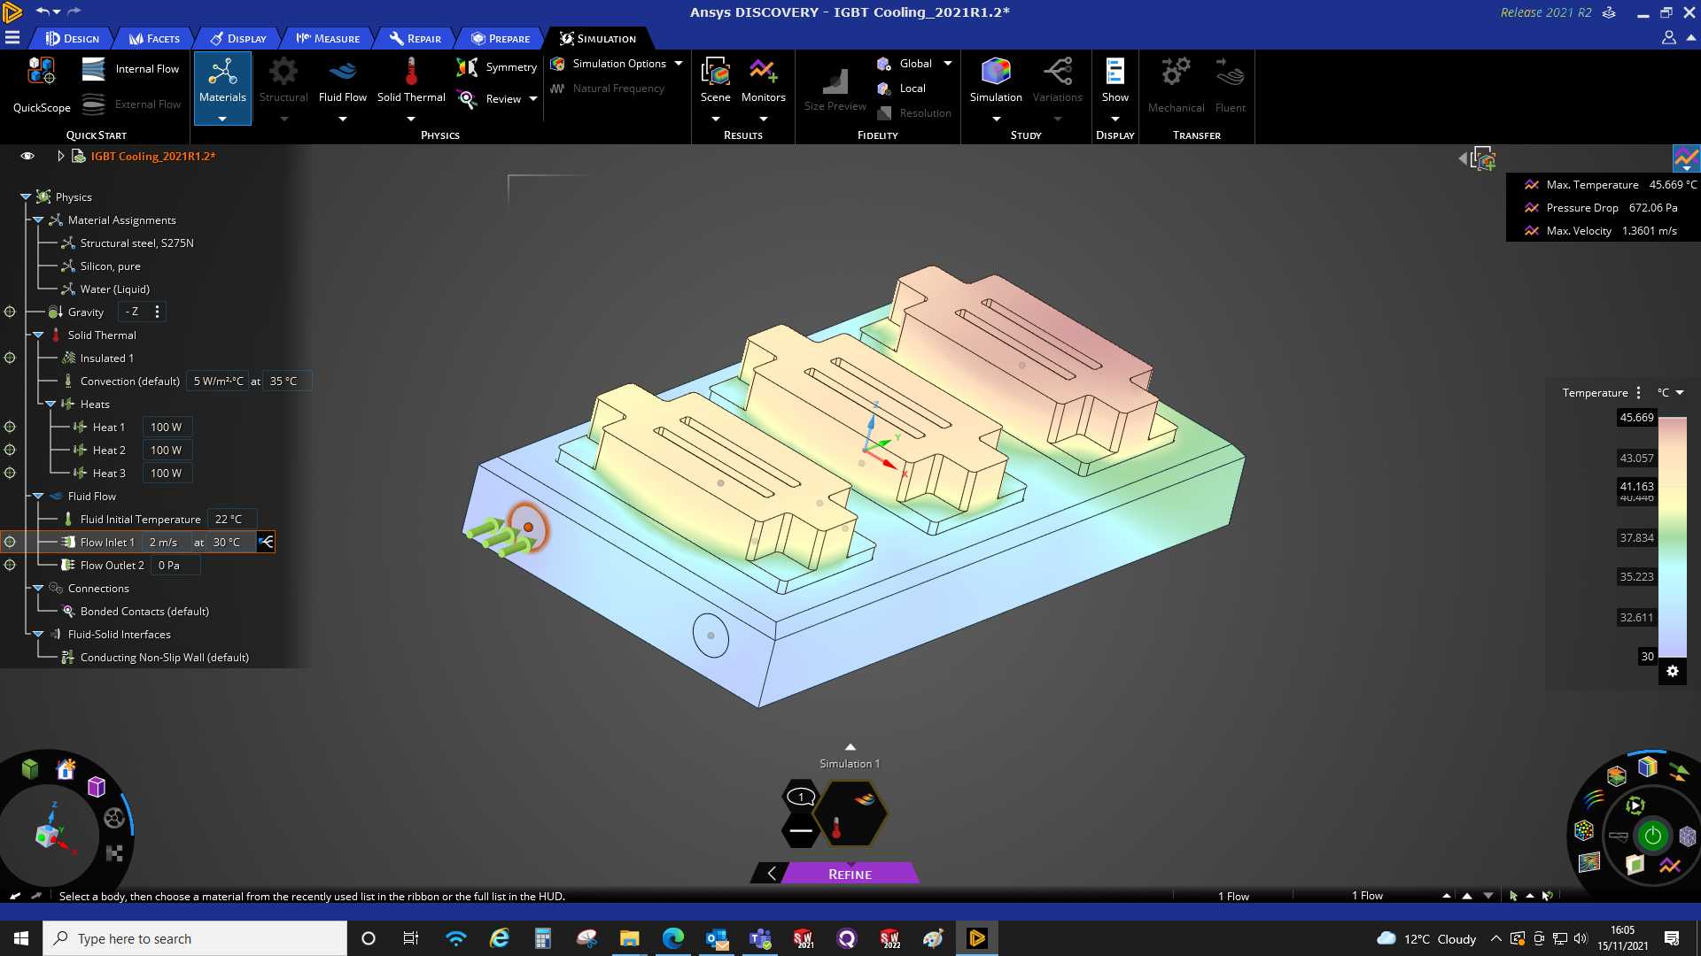Toggle the Gravity row marker

(10, 312)
